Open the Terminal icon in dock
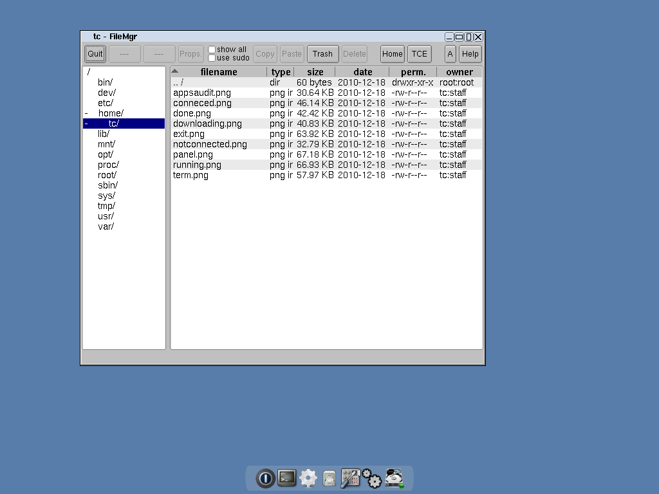This screenshot has height=494, width=659. tap(287, 478)
